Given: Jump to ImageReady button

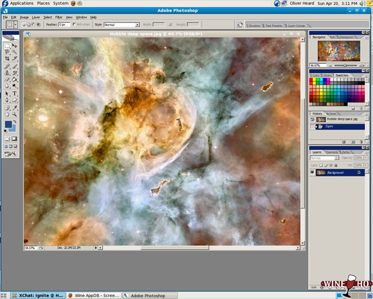Looking at the screenshot, I should [x=10, y=154].
